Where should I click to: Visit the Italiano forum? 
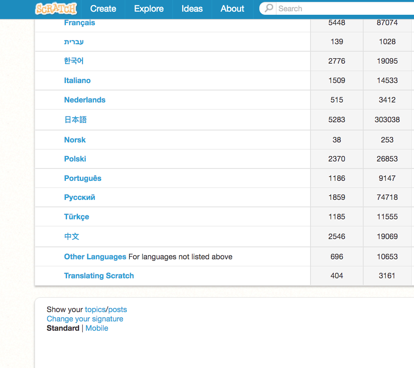[x=77, y=80]
